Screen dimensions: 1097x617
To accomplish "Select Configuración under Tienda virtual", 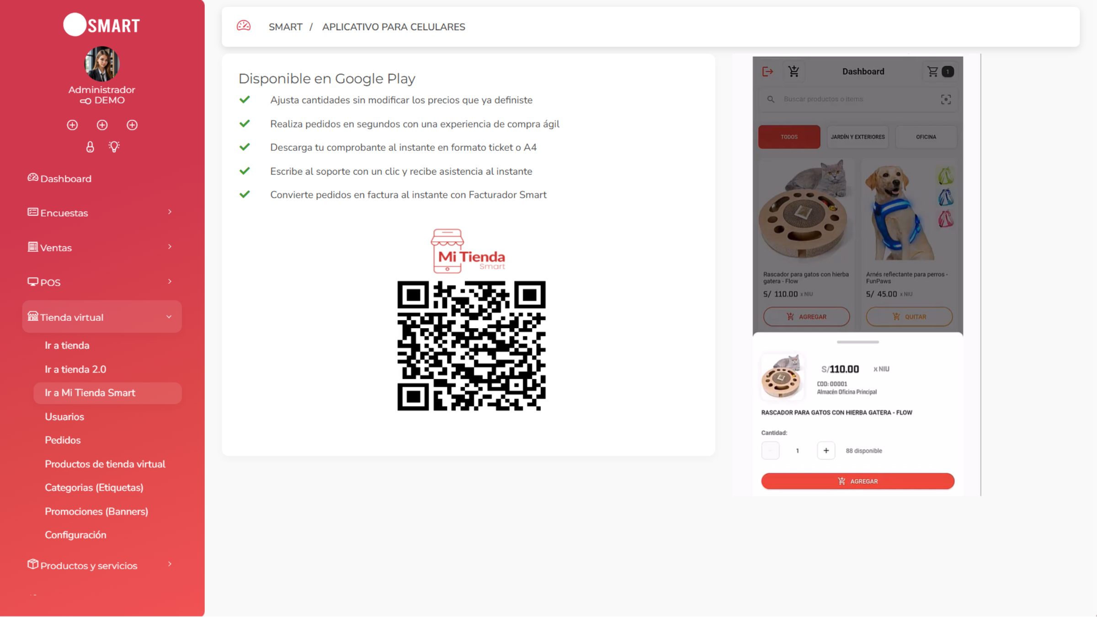I will pyautogui.click(x=75, y=535).
